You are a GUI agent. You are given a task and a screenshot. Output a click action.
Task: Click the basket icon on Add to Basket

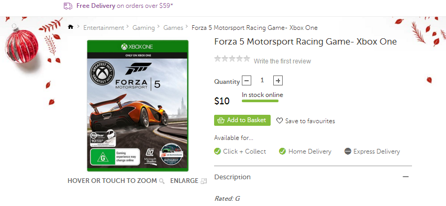click(221, 121)
